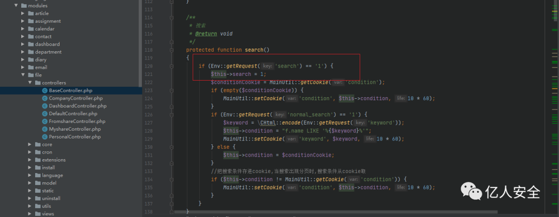
Task: Click the folder icon of static
Action: [x=38, y=191]
